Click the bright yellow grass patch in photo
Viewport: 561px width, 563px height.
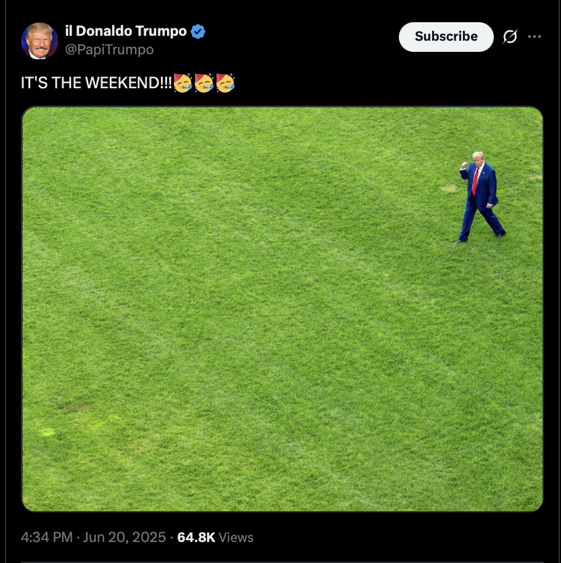click(x=47, y=432)
